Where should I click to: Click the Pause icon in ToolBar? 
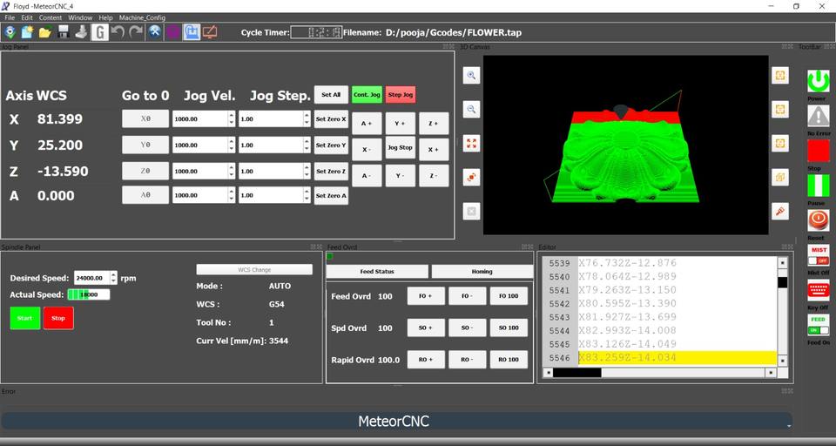pos(818,186)
